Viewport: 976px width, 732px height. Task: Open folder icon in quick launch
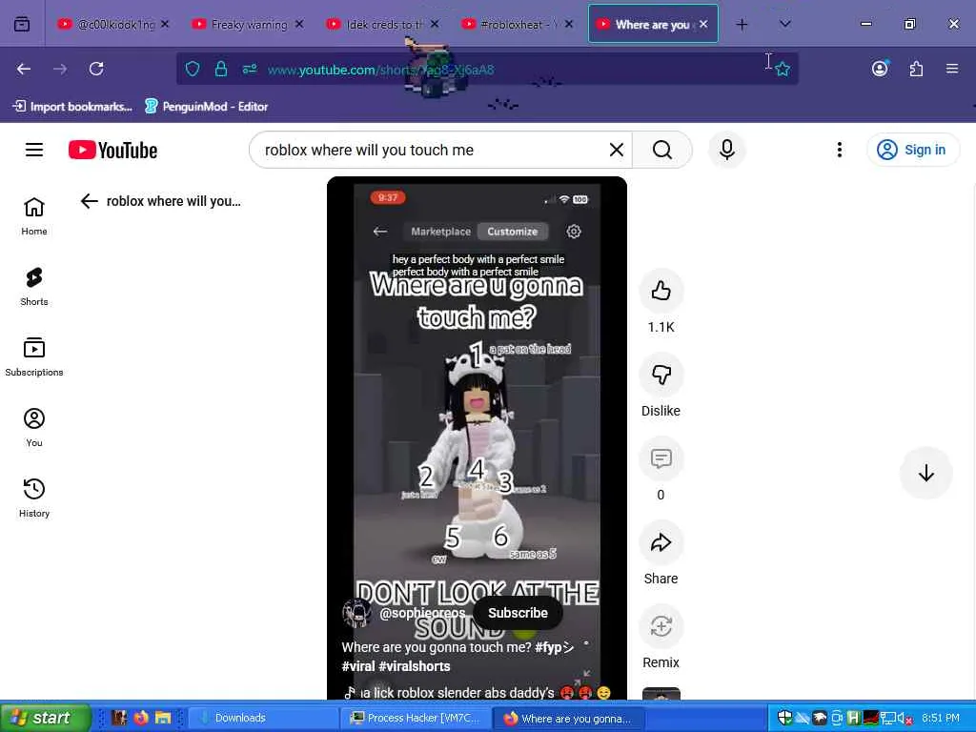163,718
